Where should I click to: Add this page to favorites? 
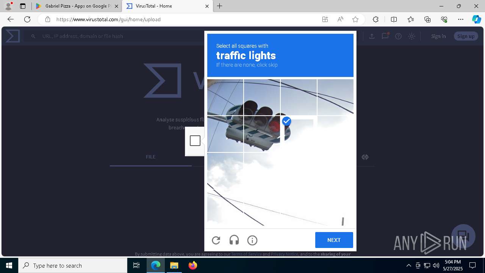click(355, 19)
